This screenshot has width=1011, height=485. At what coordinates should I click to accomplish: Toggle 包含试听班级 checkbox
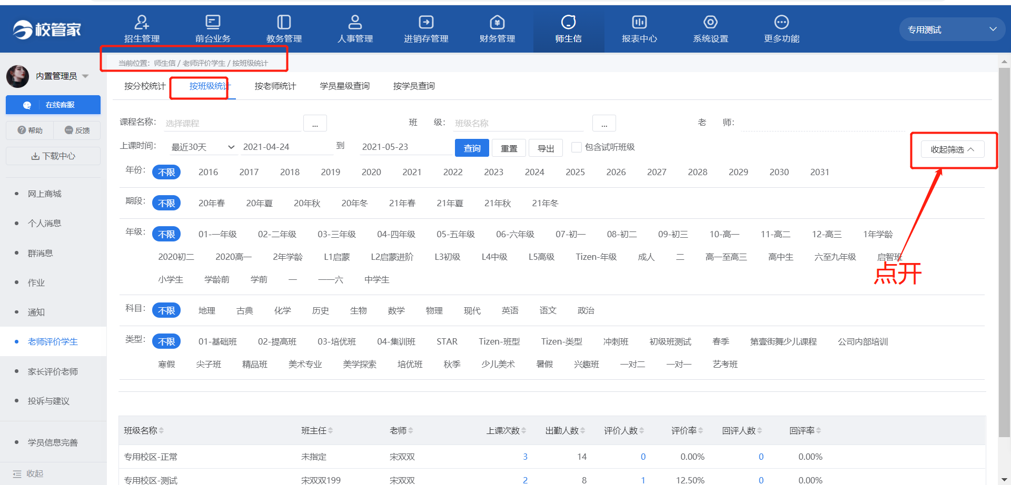tap(577, 147)
